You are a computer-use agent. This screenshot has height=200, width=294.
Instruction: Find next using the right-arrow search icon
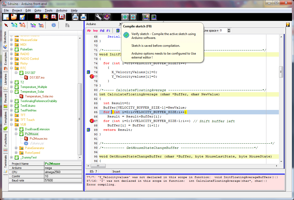coord(54,17)
